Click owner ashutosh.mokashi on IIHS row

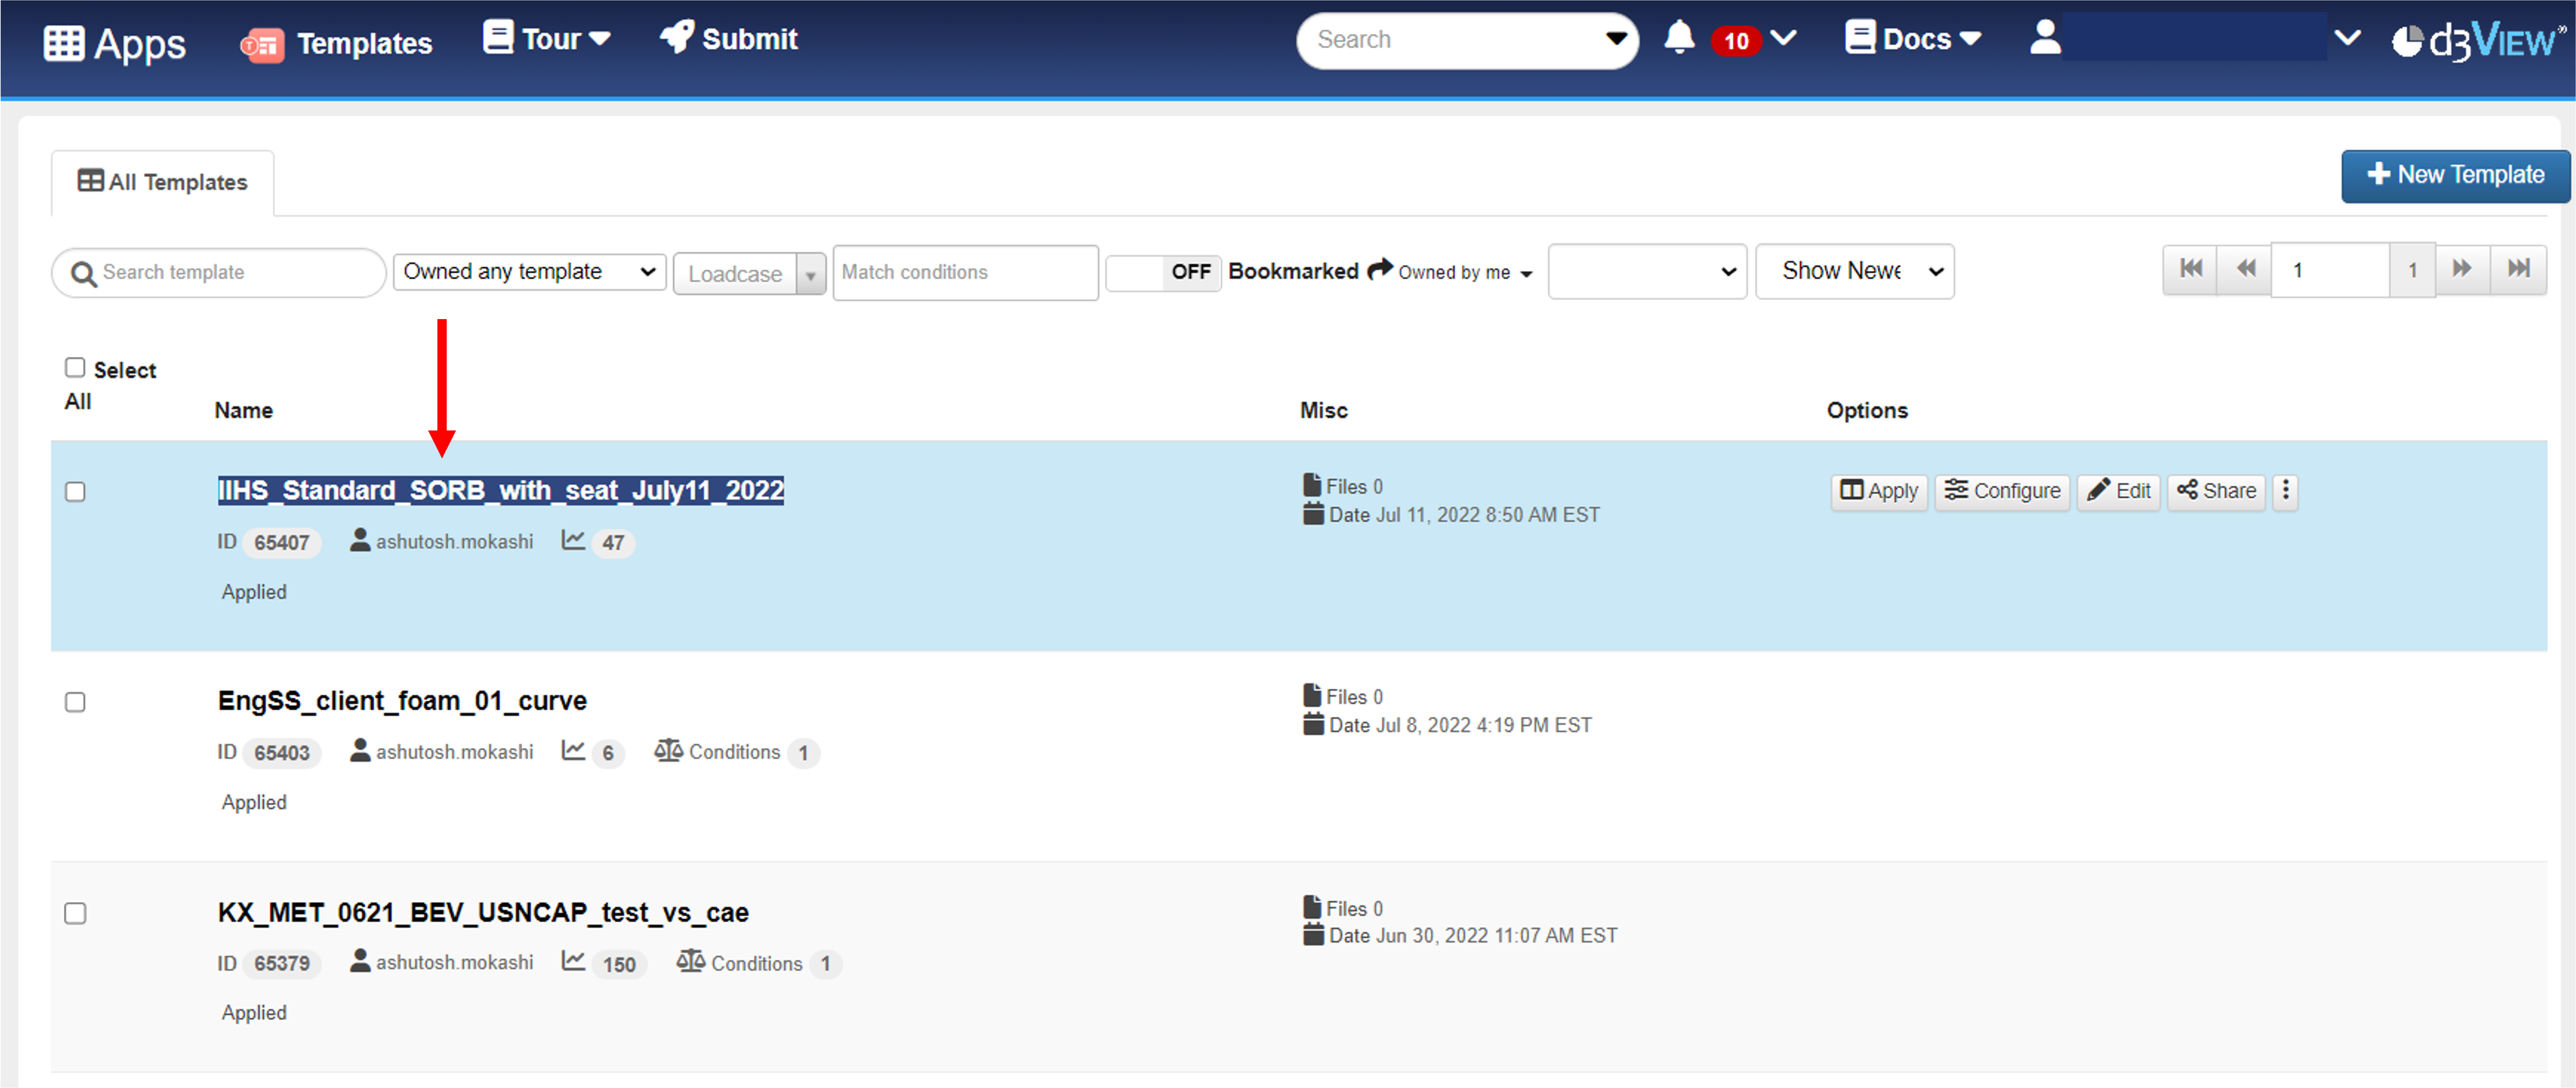pyautogui.click(x=442, y=541)
